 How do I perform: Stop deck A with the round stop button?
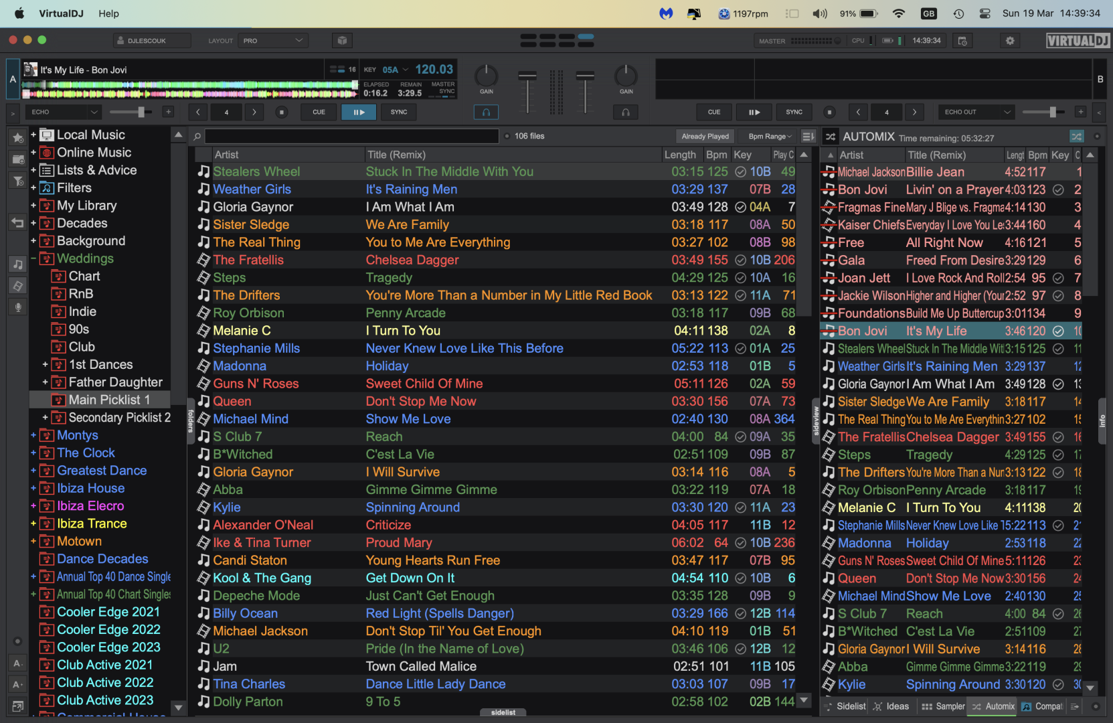(282, 112)
